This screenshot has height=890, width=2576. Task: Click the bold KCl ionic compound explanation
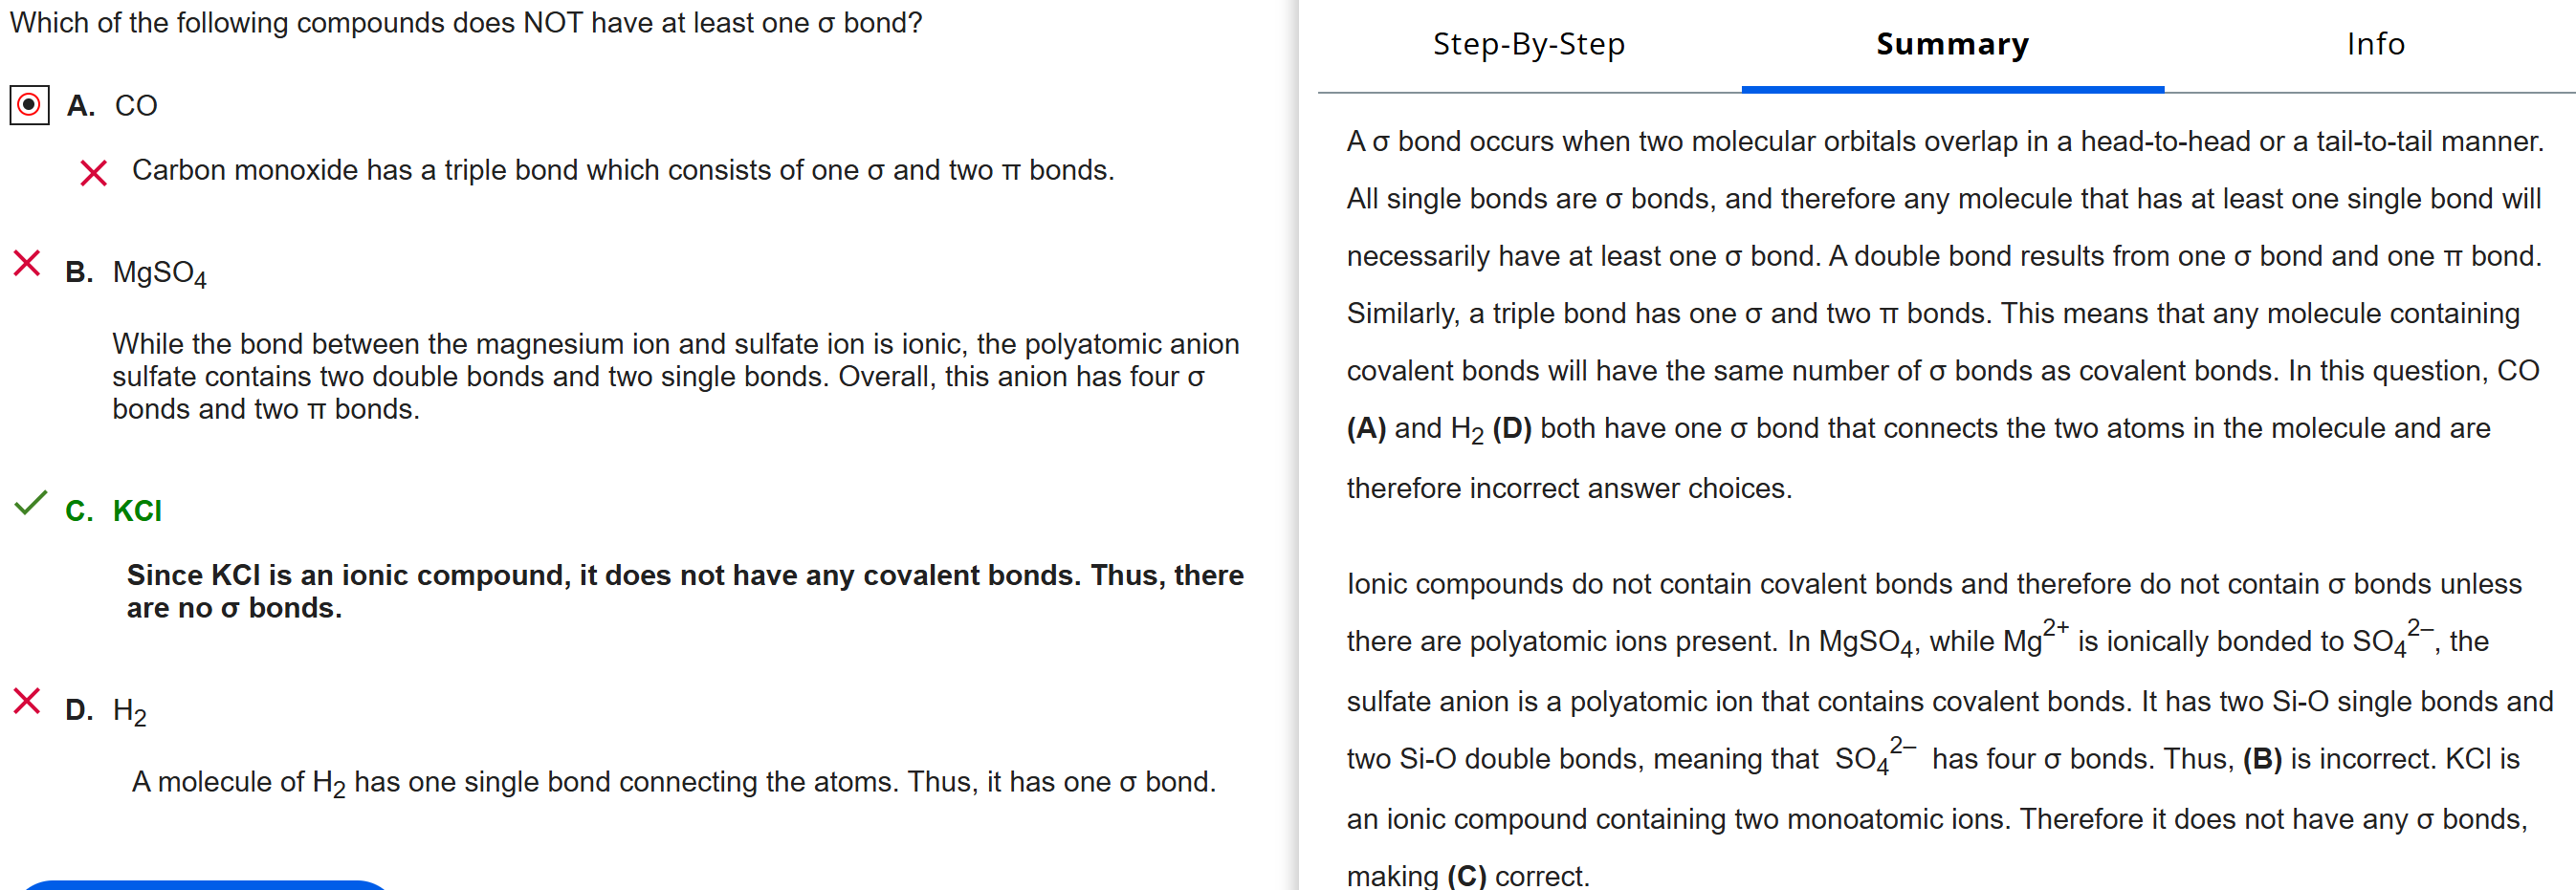tap(684, 592)
